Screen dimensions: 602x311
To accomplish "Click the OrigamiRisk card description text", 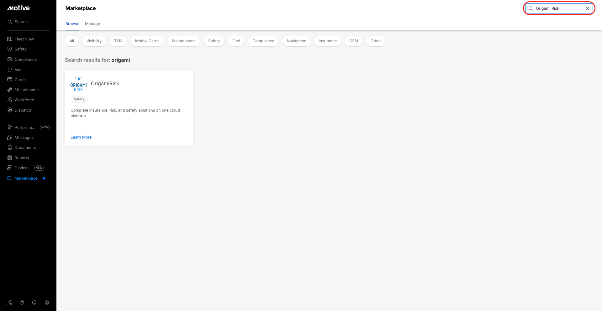I will pos(125,113).
